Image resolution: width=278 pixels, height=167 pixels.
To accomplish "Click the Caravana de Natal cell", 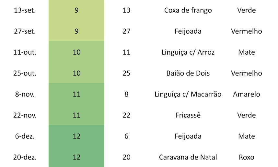I will click(188, 157).
